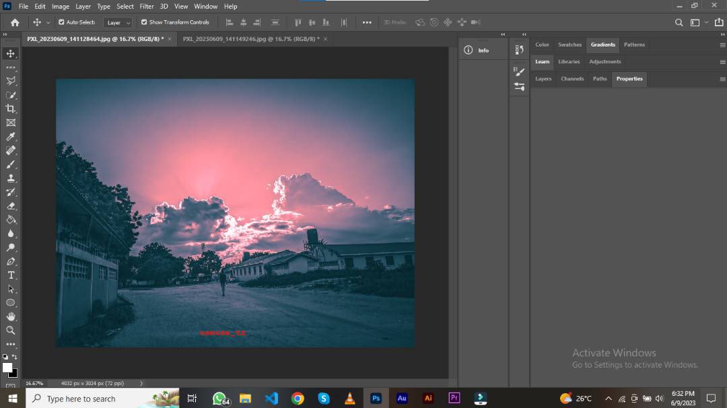Open the Filter menu
Screen dimensions: 727x408
(147, 7)
